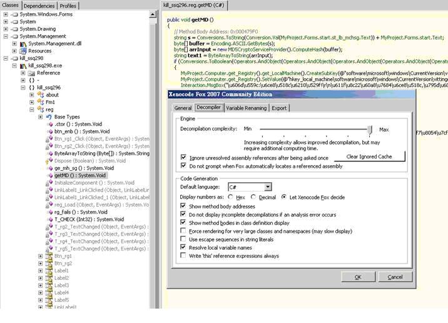Switch to the Variable Renaming tab
Viewport: 448px width, 323px height.
[x=247, y=108]
